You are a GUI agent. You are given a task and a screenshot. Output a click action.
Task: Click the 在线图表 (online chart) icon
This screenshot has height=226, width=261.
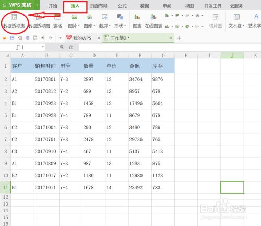click(x=153, y=17)
